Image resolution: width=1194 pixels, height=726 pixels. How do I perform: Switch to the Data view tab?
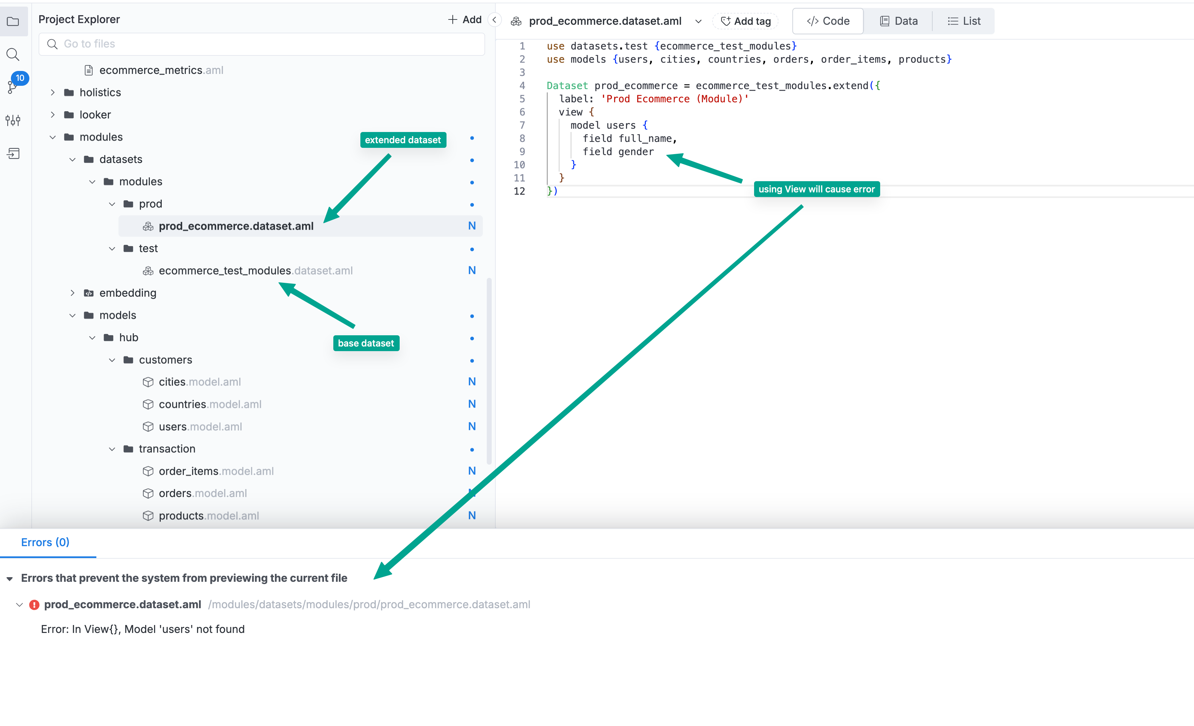click(x=898, y=21)
